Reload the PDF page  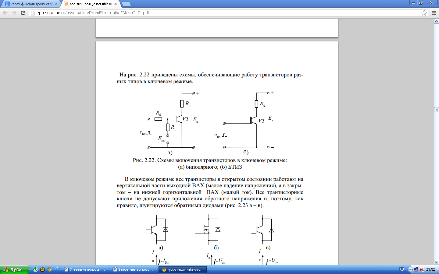pos(23,13)
